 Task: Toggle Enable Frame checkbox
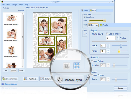tap(85, 17)
